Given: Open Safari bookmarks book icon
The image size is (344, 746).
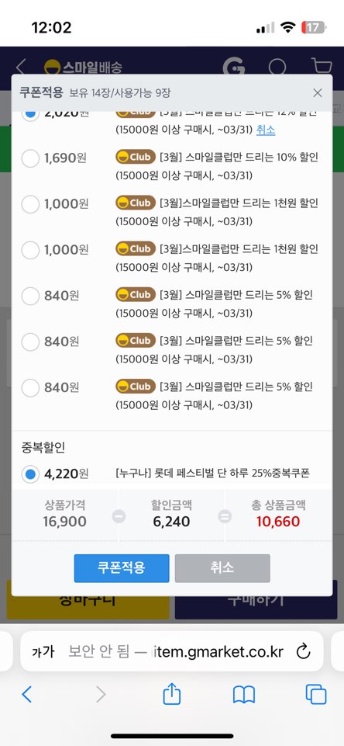Looking at the screenshot, I should pos(244,695).
